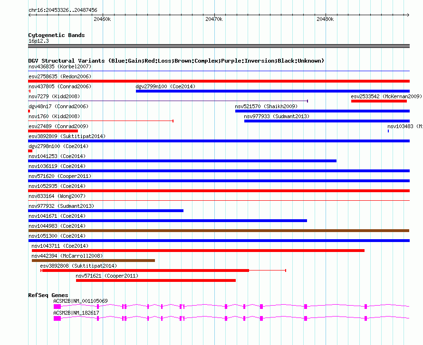Select the esv27489 (Conrad2009) red bar

pyautogui.click(x=53, y=131)
